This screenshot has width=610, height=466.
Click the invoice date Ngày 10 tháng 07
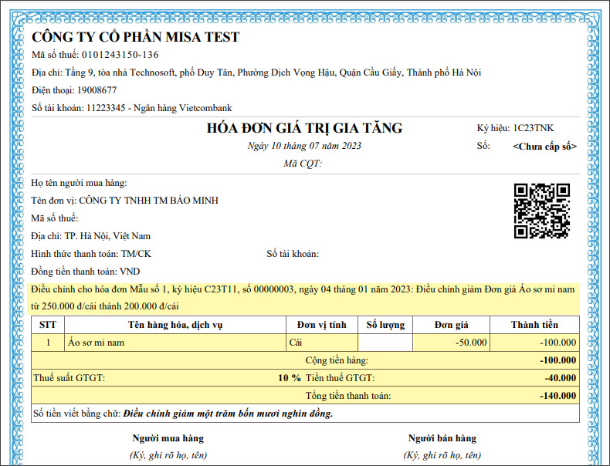tap(304, 146)
